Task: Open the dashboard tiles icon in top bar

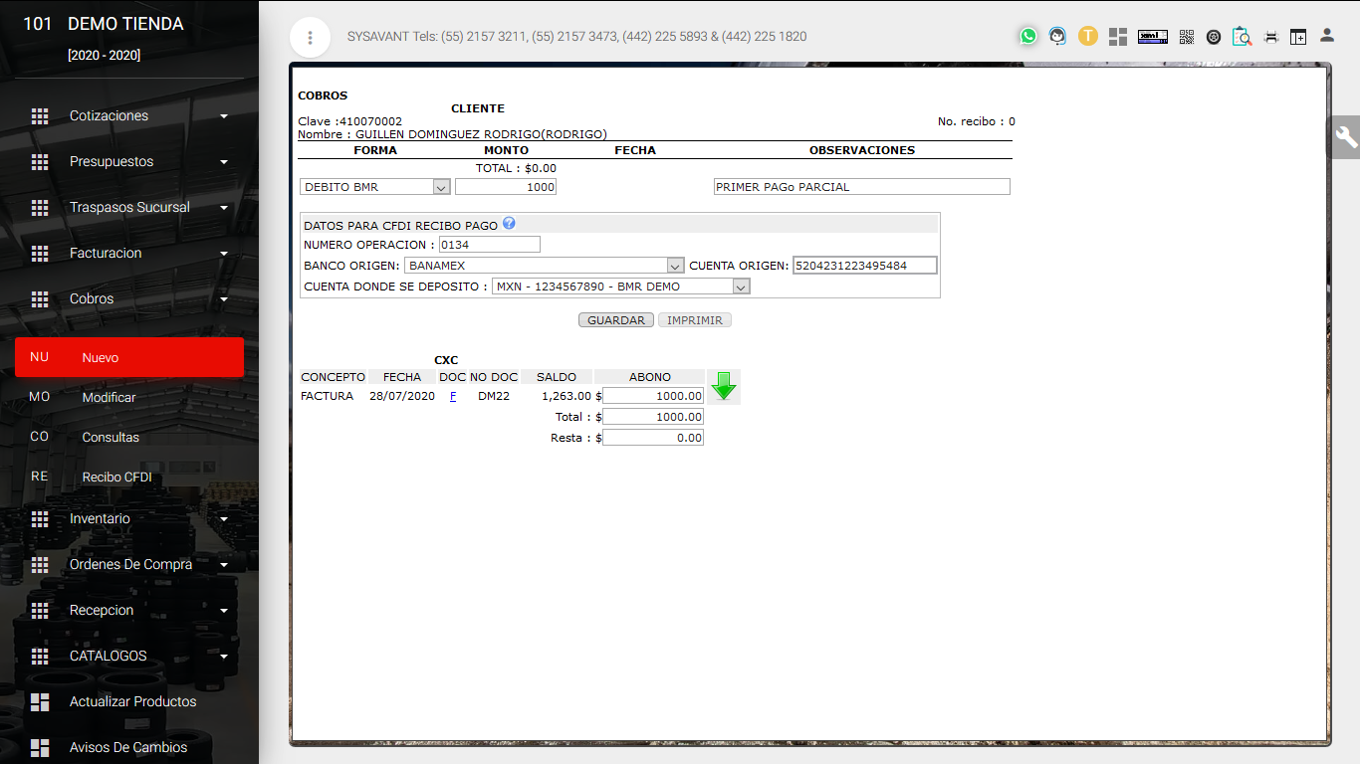Action: [x=1118, y=37]
